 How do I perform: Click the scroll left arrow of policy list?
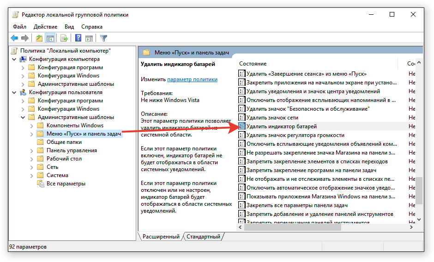pyautogui.click(x=240, y=227)
